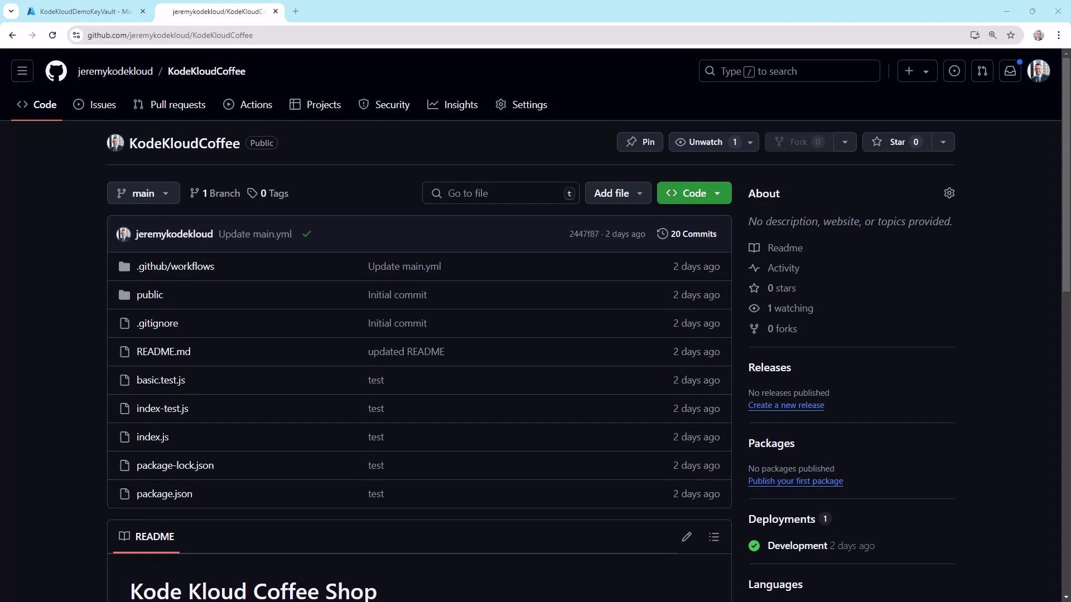Pin the KodeKloudCoffee repository
The width and height of the screenshot is (1071, 602).
(640, 142)
